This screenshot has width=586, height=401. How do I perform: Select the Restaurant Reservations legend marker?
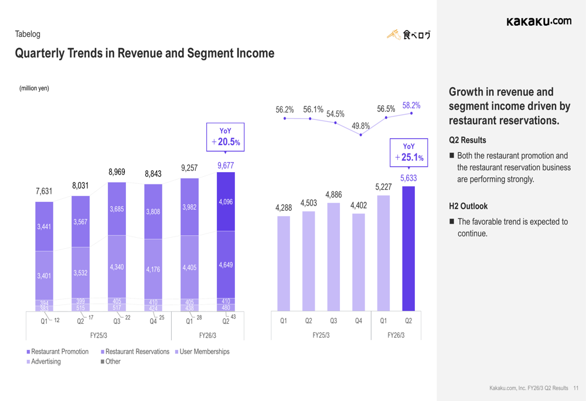tap(103, 352)
